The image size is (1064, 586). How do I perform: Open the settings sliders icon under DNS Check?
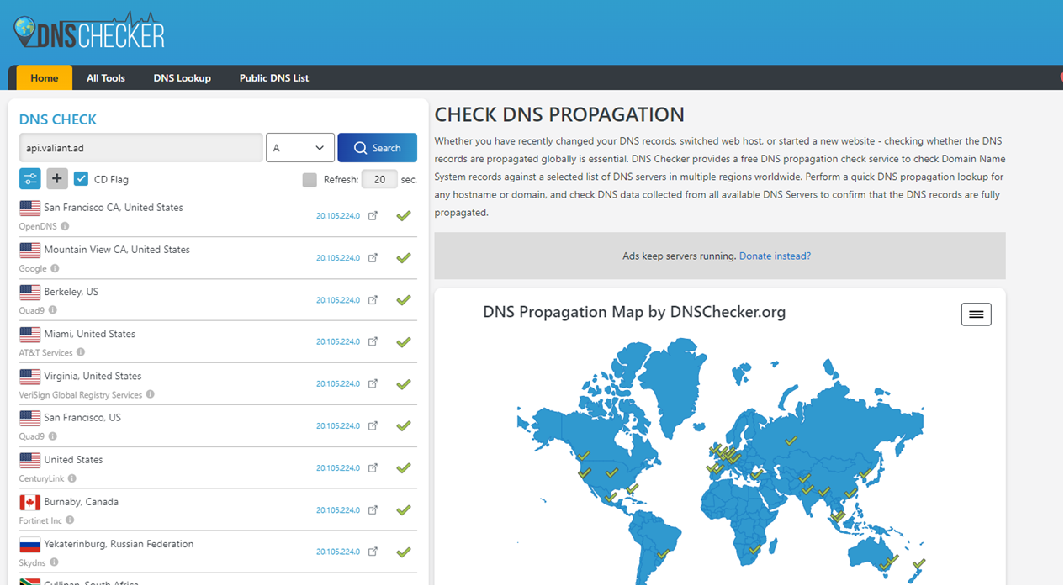pos(29,178)
